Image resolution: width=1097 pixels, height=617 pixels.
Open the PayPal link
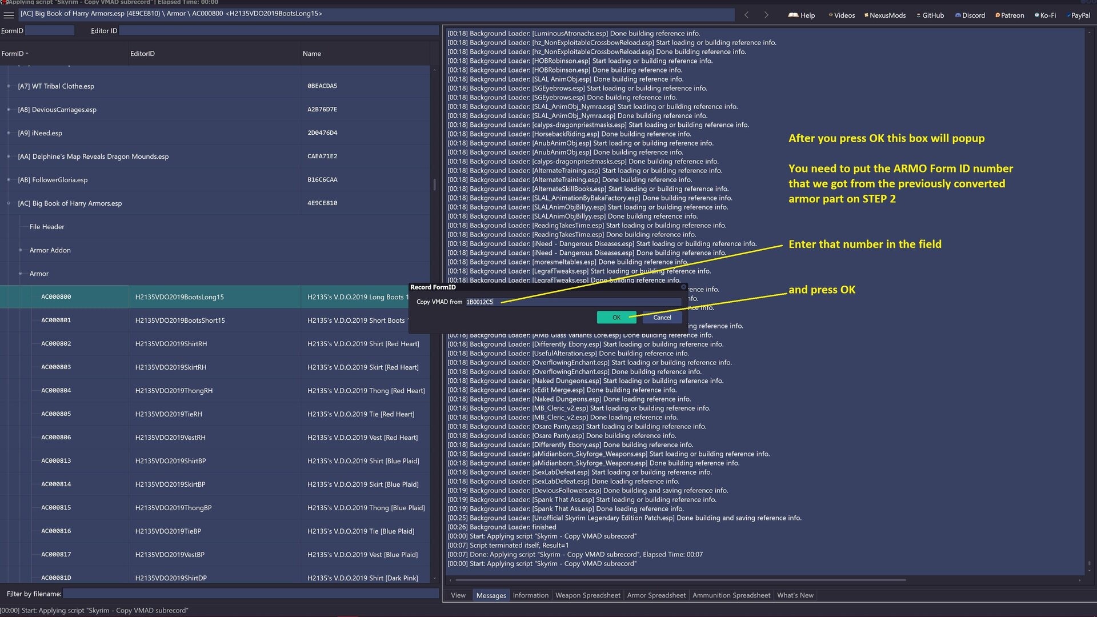pos(1078,15)
